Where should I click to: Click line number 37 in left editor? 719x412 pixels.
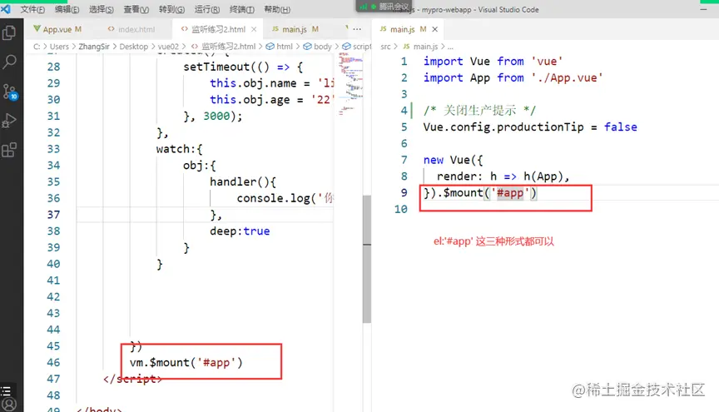[x=53, y=215]
